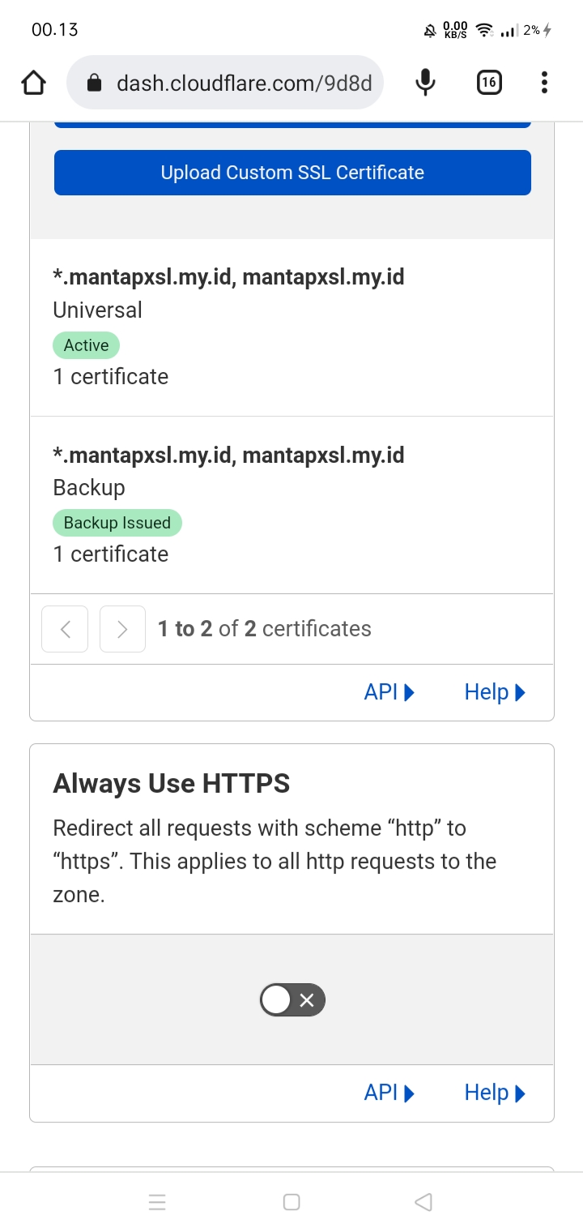583x1232 pixels.
Task: Expand API section under certificates list
Action: (x=389, y=692)
